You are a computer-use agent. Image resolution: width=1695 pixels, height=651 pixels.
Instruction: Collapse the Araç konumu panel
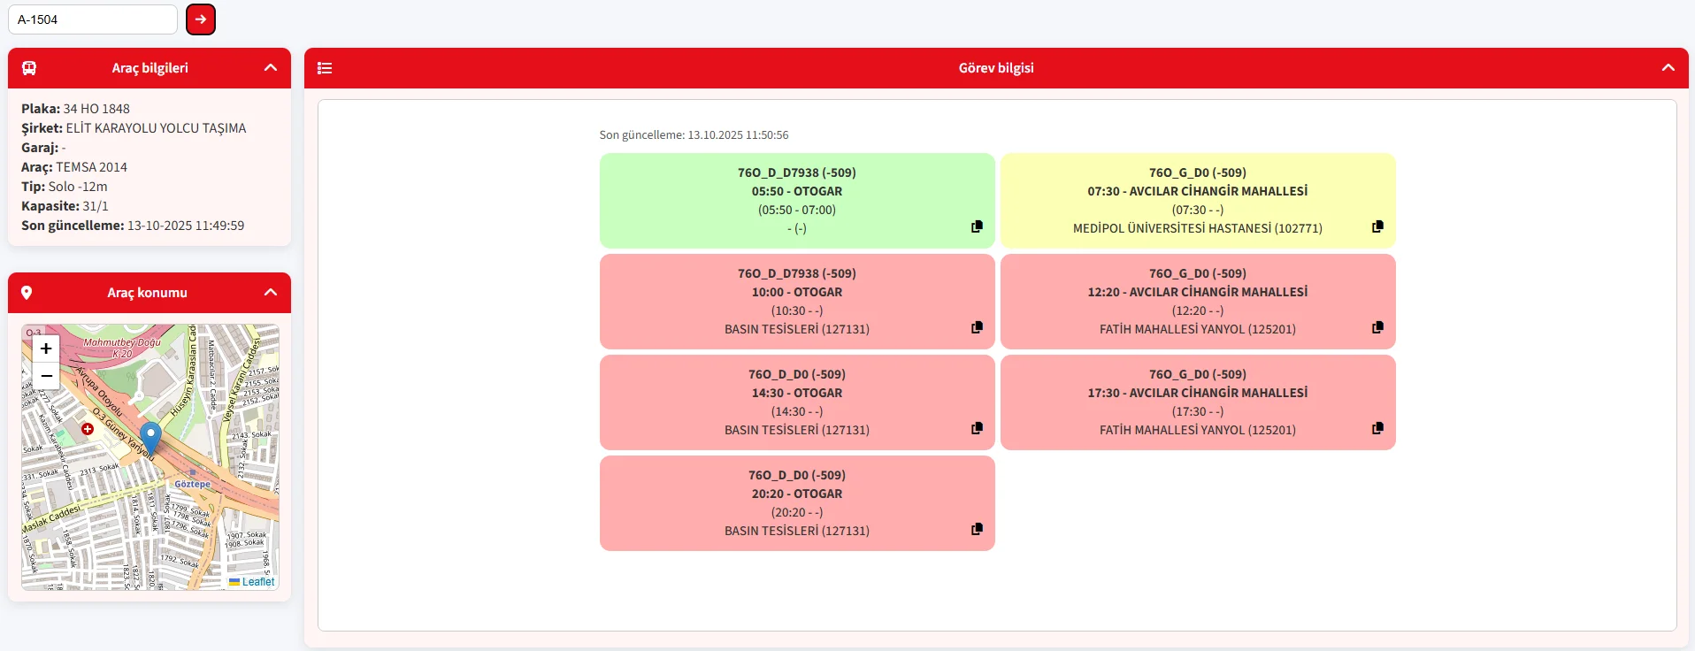click(271, 293)
